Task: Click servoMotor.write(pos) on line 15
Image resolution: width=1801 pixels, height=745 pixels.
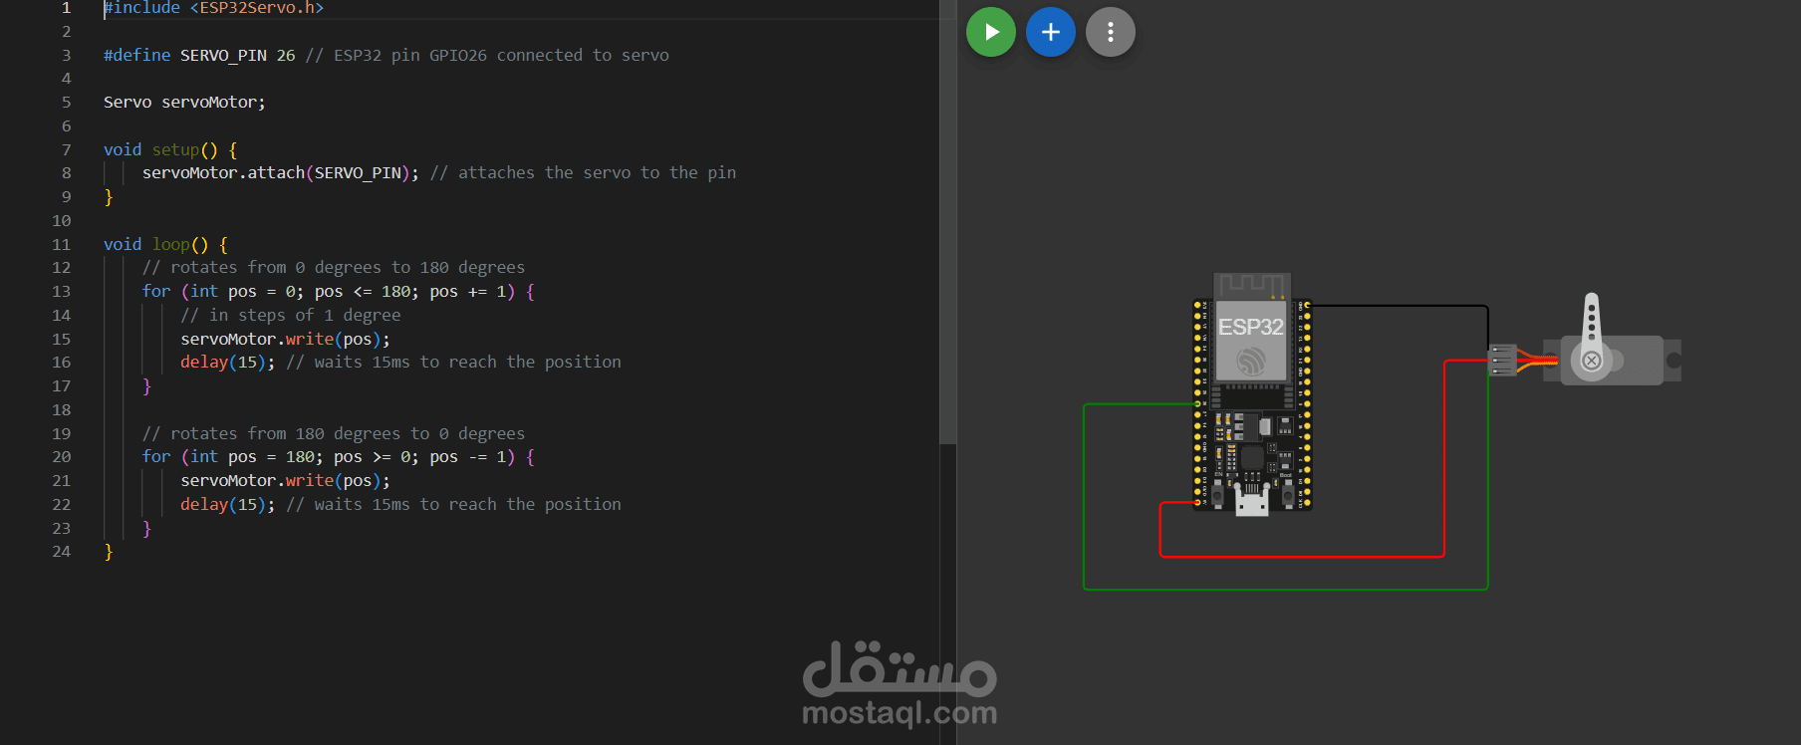Action: [285, 339]
